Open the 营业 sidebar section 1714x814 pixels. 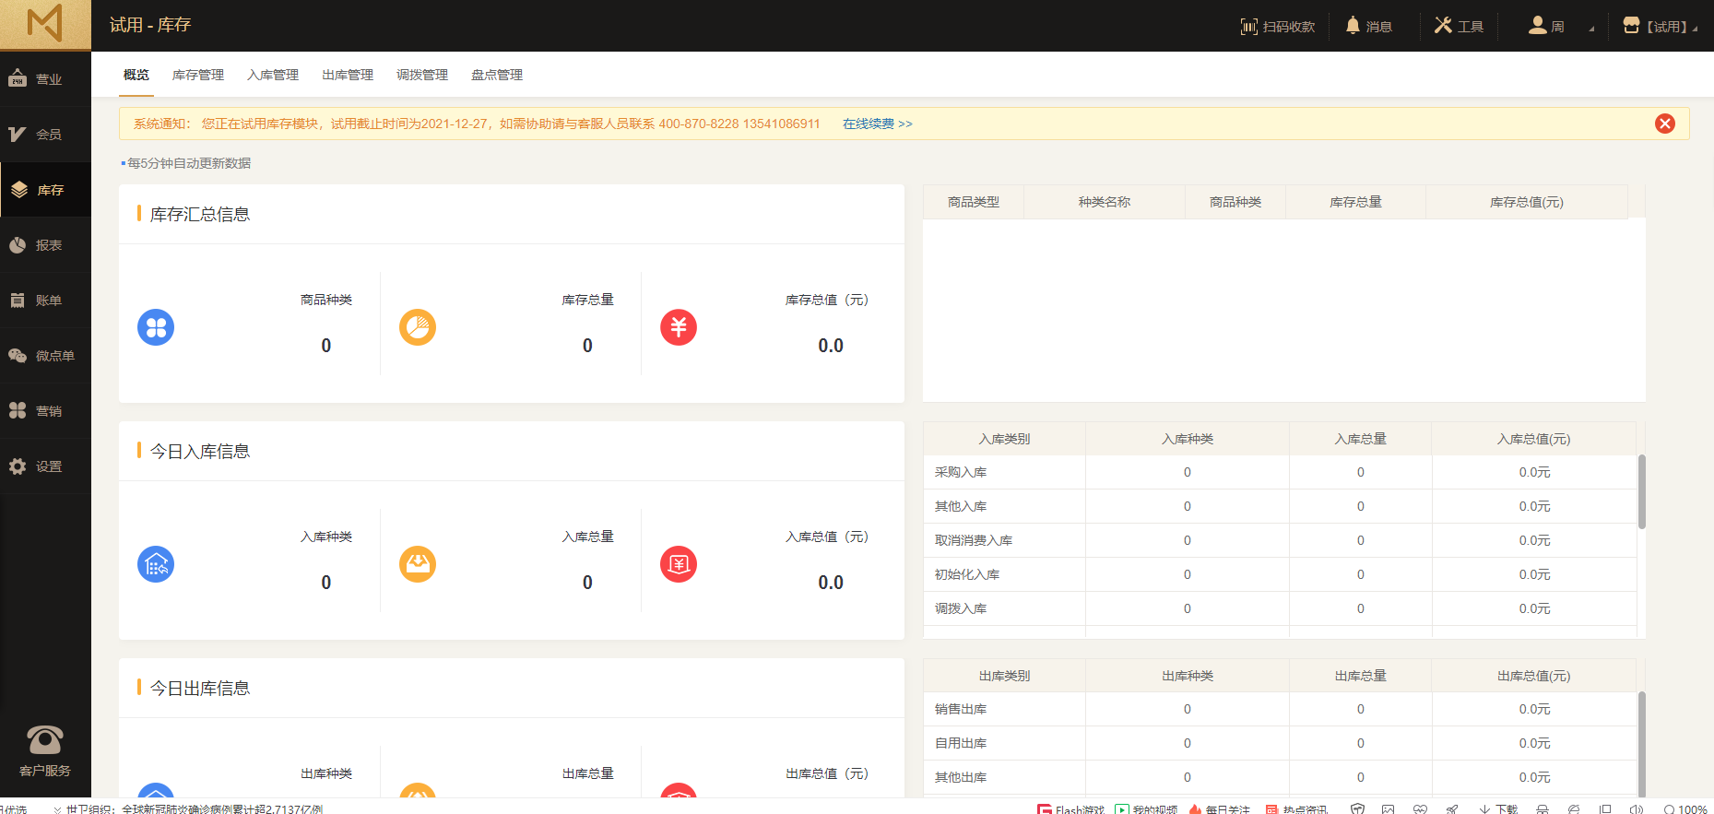click(x=45, y=79)
